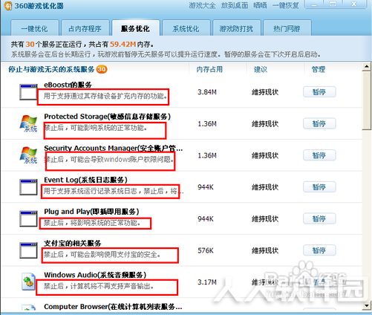Screen dimensions: 372x315
Task: Click the 59.42M memory total text
Action: point(123,45)
